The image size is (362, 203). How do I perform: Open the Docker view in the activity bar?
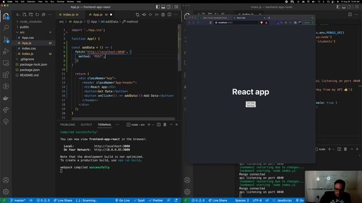point(6,98)
